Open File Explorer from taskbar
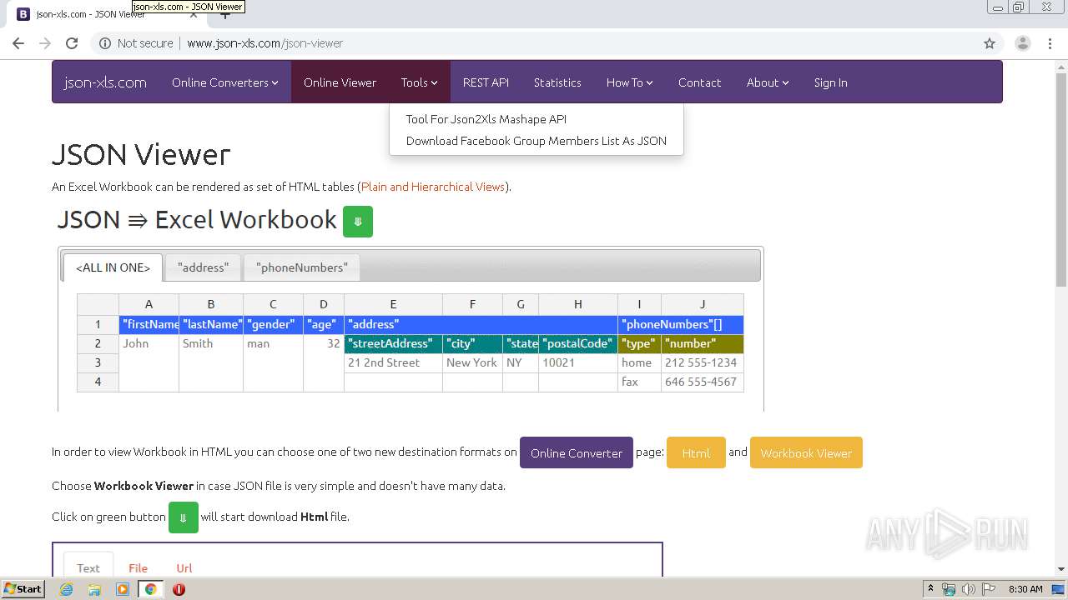Viewport: 1068px width, 600px height. [x=94, y=589]
